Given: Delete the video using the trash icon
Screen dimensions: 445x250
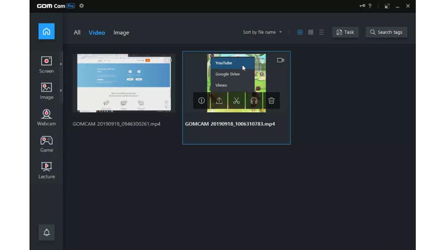Looking at the screenshot, I should coord(271,100).
